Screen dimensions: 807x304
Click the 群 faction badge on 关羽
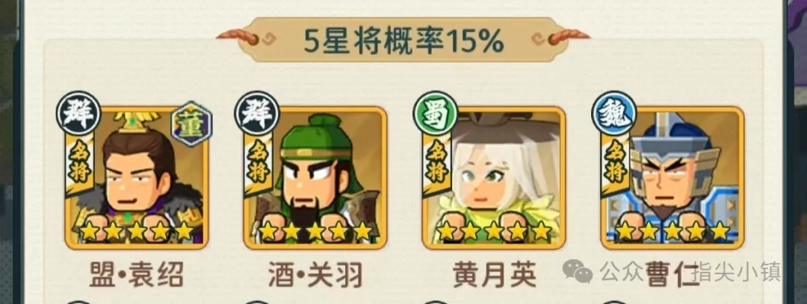257,113
